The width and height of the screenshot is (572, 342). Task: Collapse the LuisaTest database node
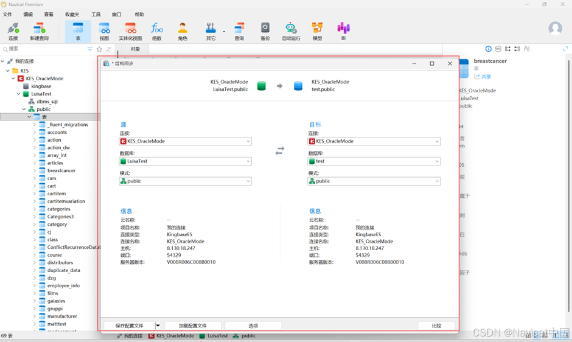tap(19, 94)
